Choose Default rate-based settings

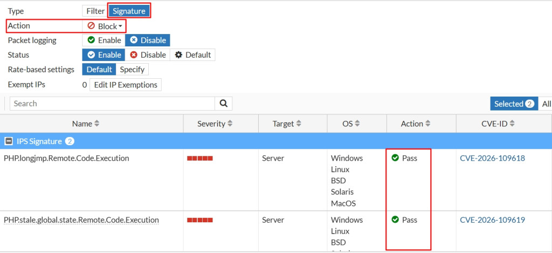click(x=99, y=70)
